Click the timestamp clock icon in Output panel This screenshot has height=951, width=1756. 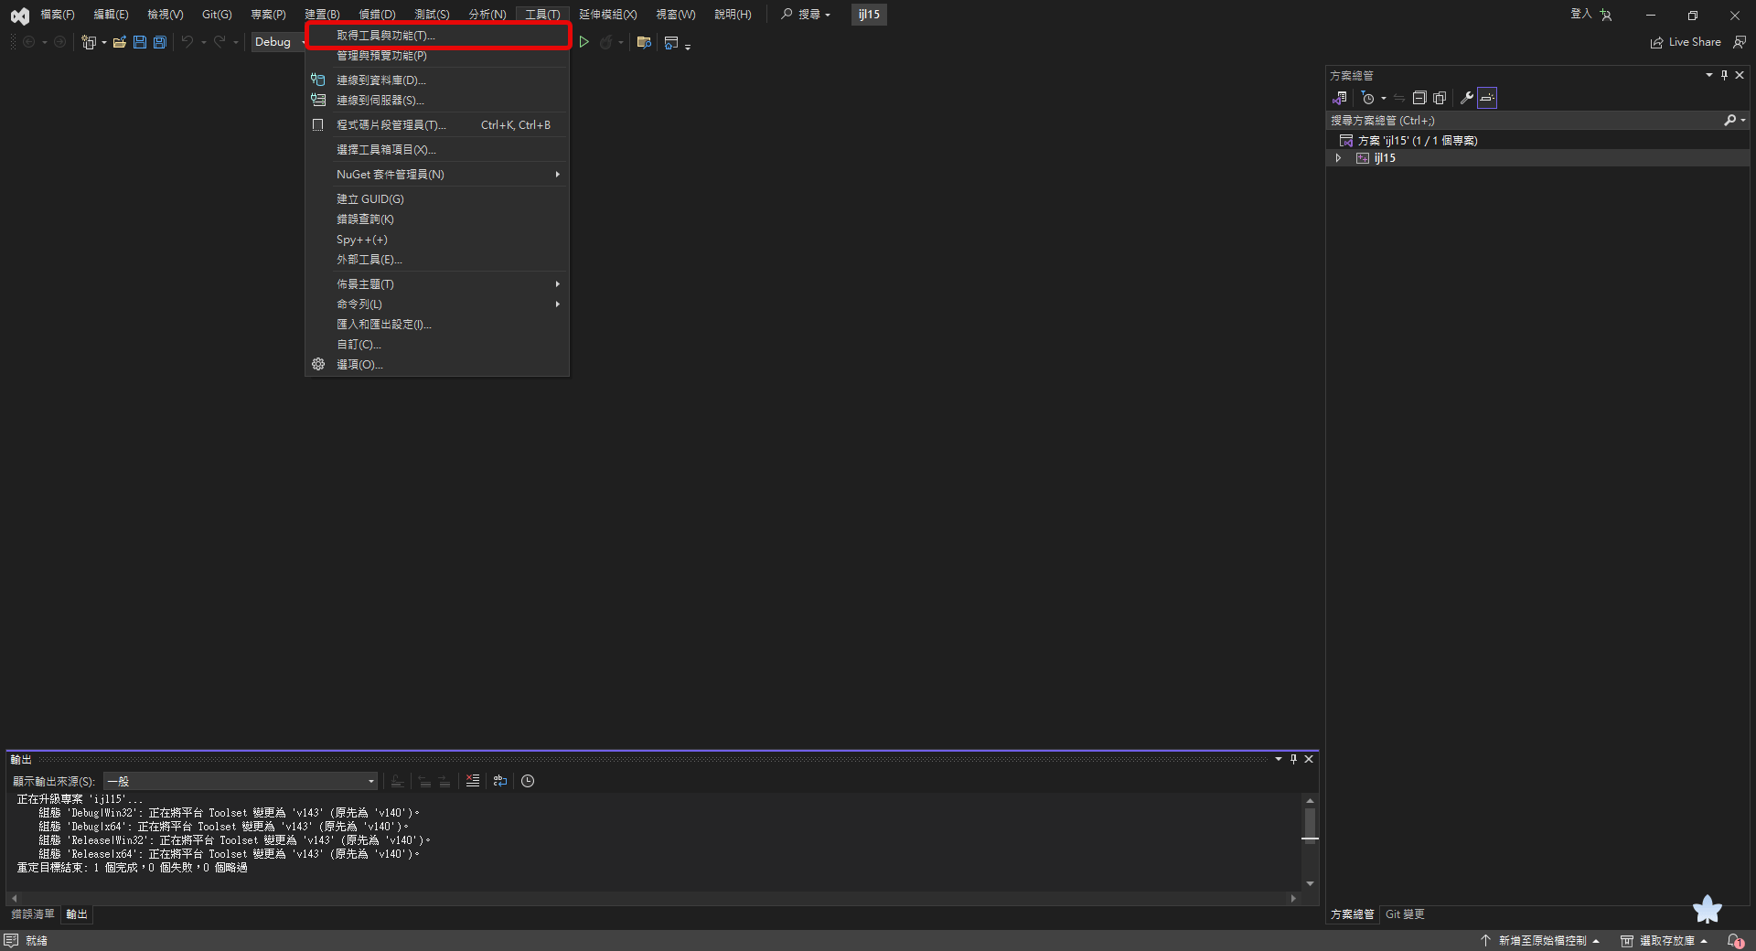(x=528, y=781)
